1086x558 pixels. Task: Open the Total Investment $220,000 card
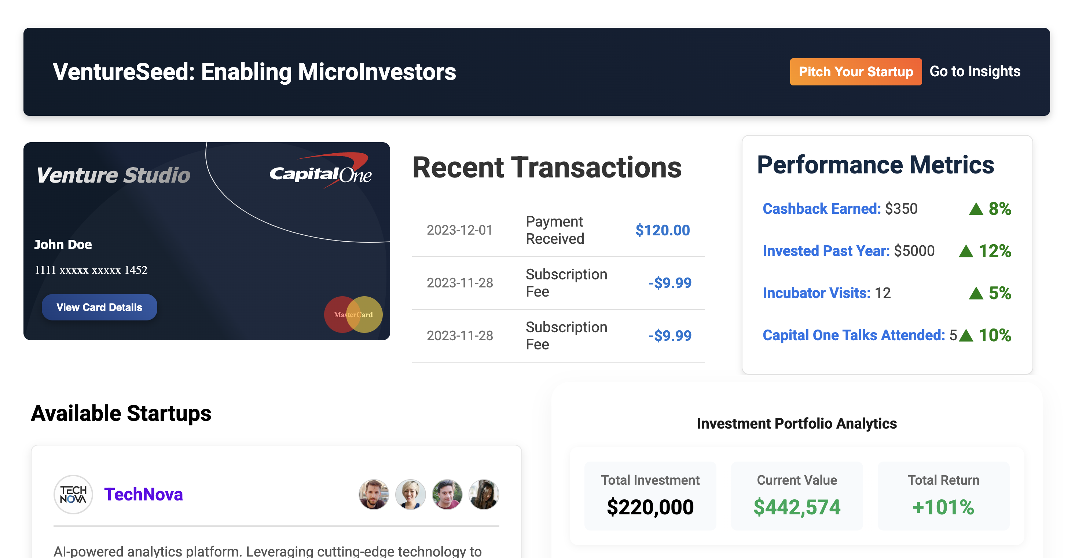coord(650,496)
